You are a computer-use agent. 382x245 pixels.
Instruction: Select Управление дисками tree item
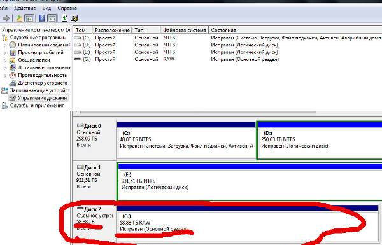click(x=43, y=98)
